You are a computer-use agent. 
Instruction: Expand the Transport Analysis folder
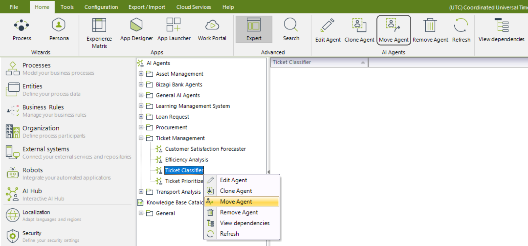point(141,192)
